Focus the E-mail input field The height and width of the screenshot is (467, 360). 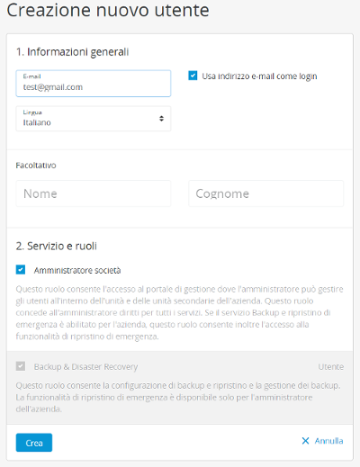pyautogui.click(x=94, y=84)
